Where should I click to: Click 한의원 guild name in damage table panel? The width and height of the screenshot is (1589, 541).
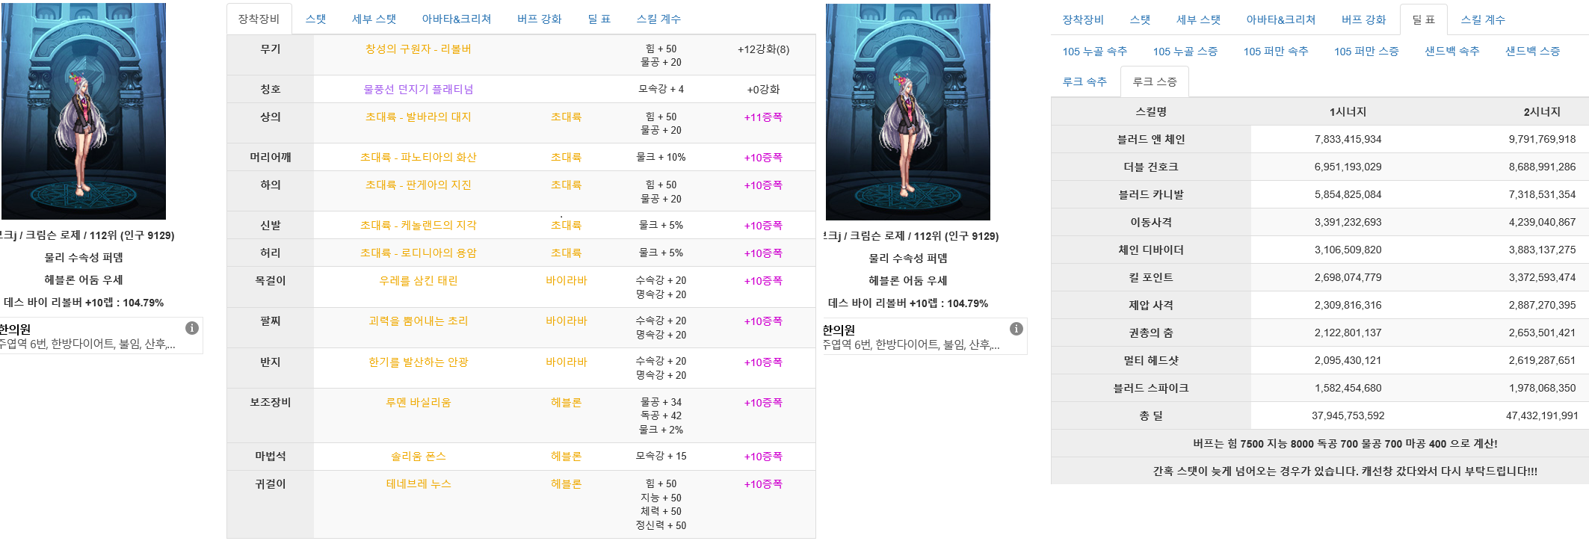click(x=839, y=330)
